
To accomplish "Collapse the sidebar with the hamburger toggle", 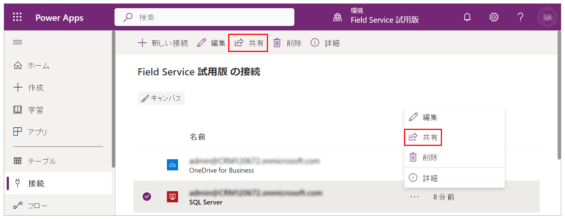I will (17, 42).
